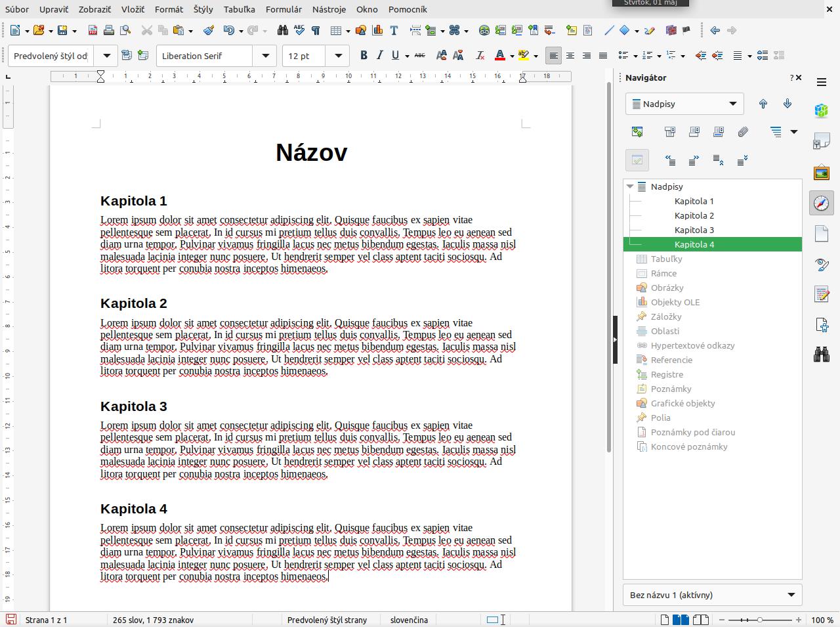Click the word count in status bar

tap(153, 620)
